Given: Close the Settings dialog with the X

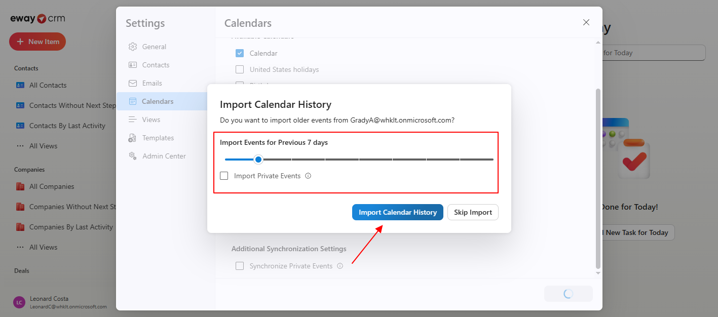Looking at the screenshot, I should [x=586, y=22].
